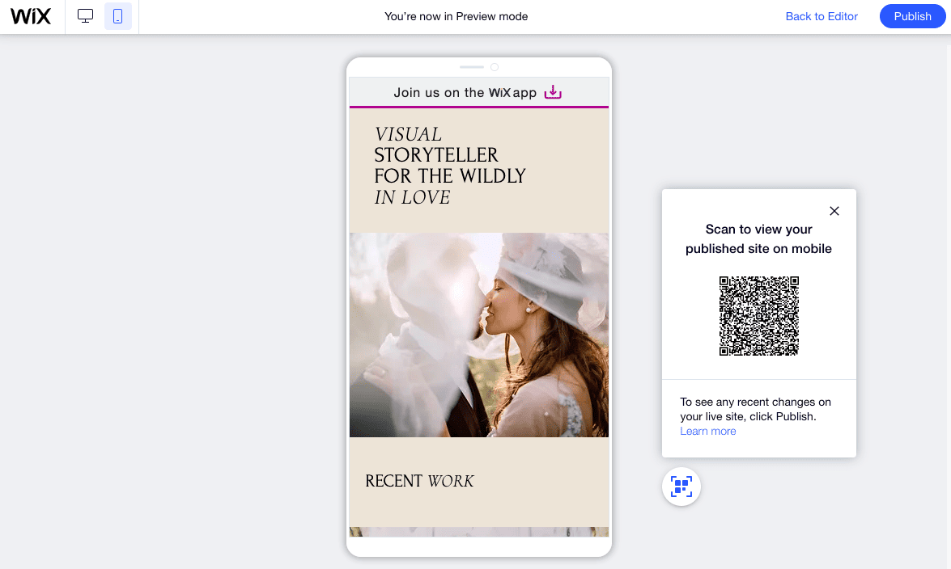The height and width of the screenshot is (569, 951).
Task: Click 'Scan to view your published site' heading
Action: click(x=758, y=238)
